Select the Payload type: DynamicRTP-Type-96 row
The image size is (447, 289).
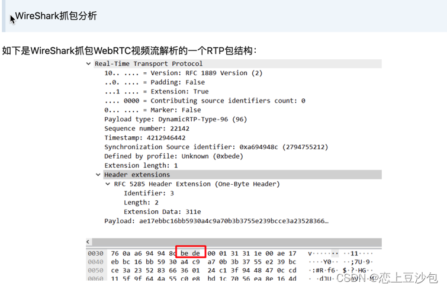click(x=176, y=119)
